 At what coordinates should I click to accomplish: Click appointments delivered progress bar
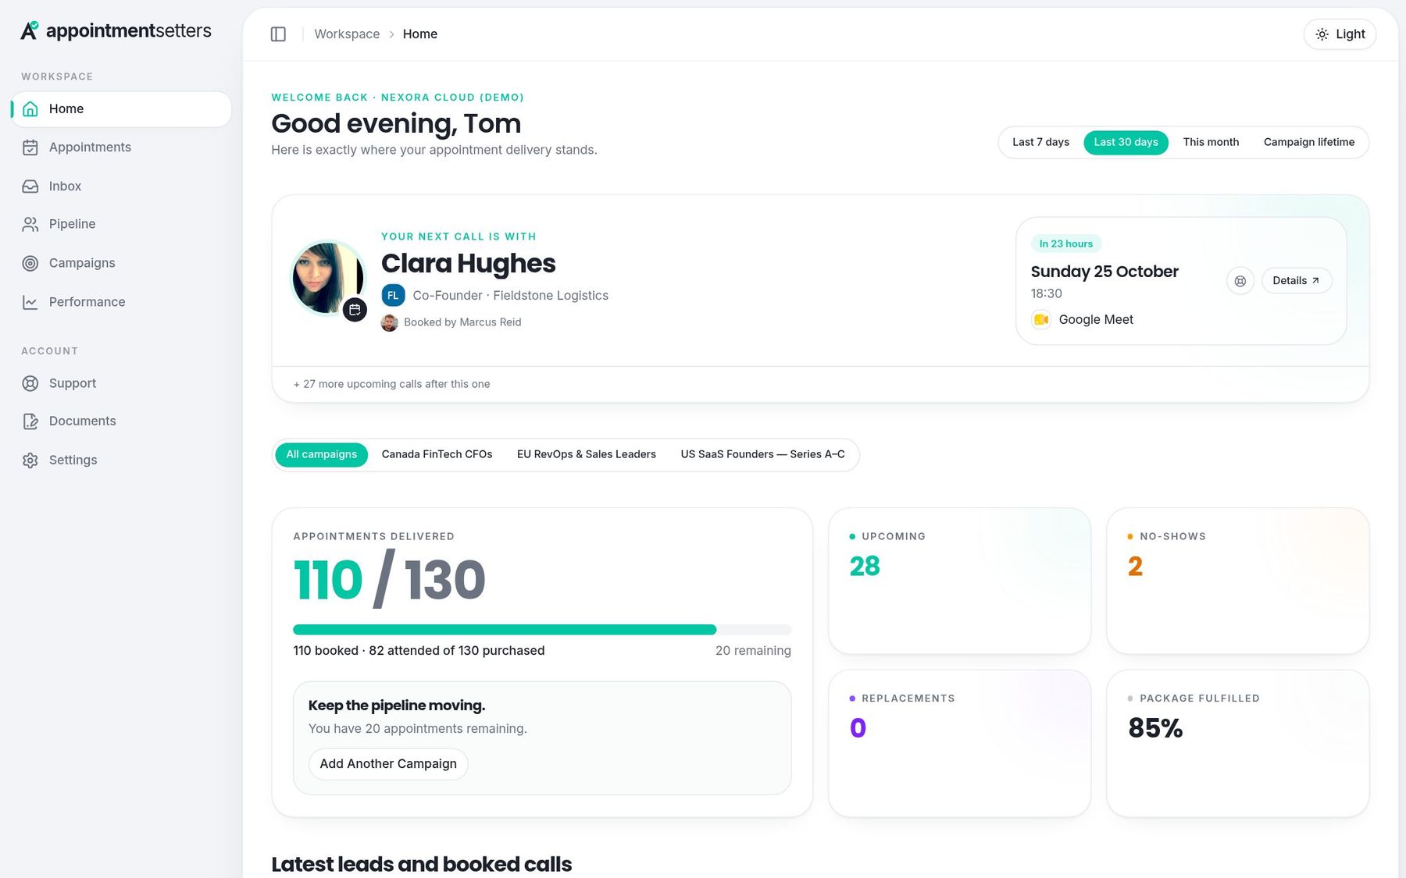(542, 630)
